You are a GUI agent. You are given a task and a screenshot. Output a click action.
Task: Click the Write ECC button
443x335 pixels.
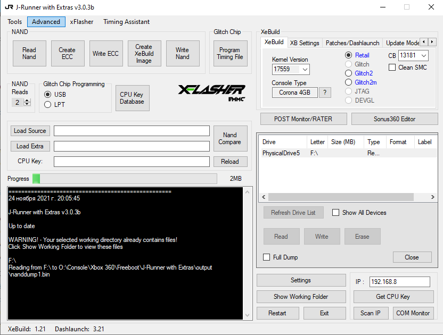(x=106, y=53)
